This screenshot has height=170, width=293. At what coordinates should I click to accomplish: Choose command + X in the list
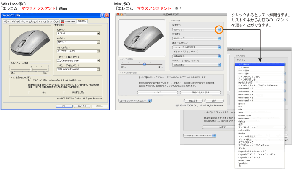(x=260, y=92)
